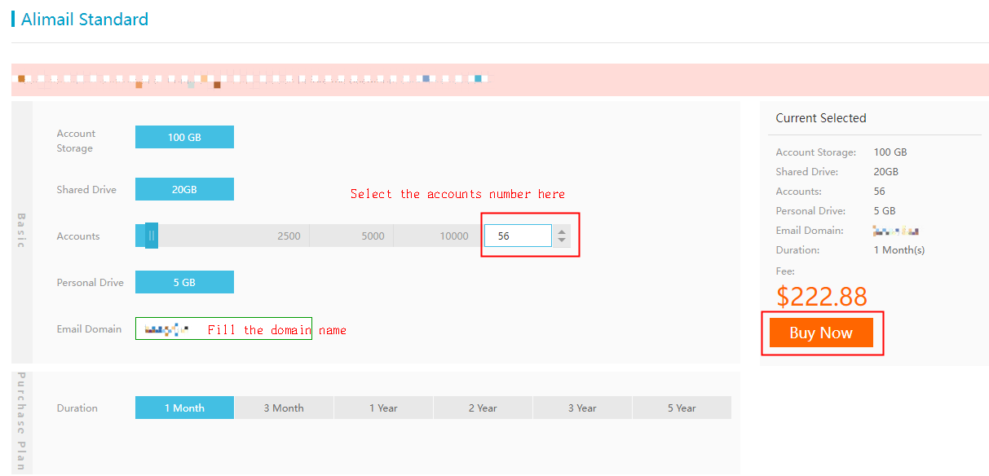
Task: Pick the 3 Year duration
Action: click(x=582, y=408)
